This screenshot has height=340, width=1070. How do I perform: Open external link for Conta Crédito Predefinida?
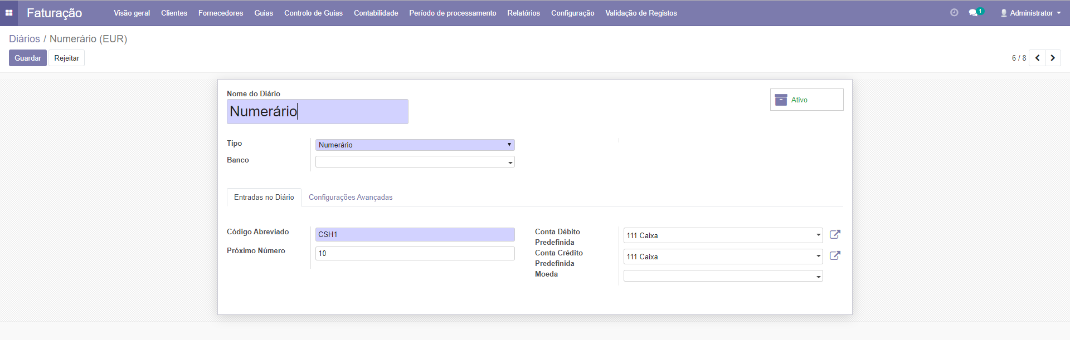[x=835, y=255]
